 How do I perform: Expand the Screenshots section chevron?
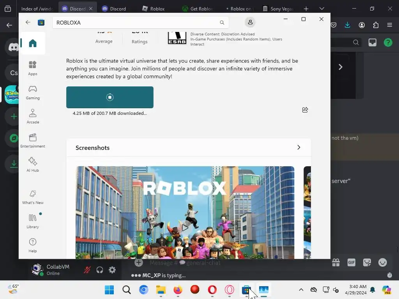point(299,148)
